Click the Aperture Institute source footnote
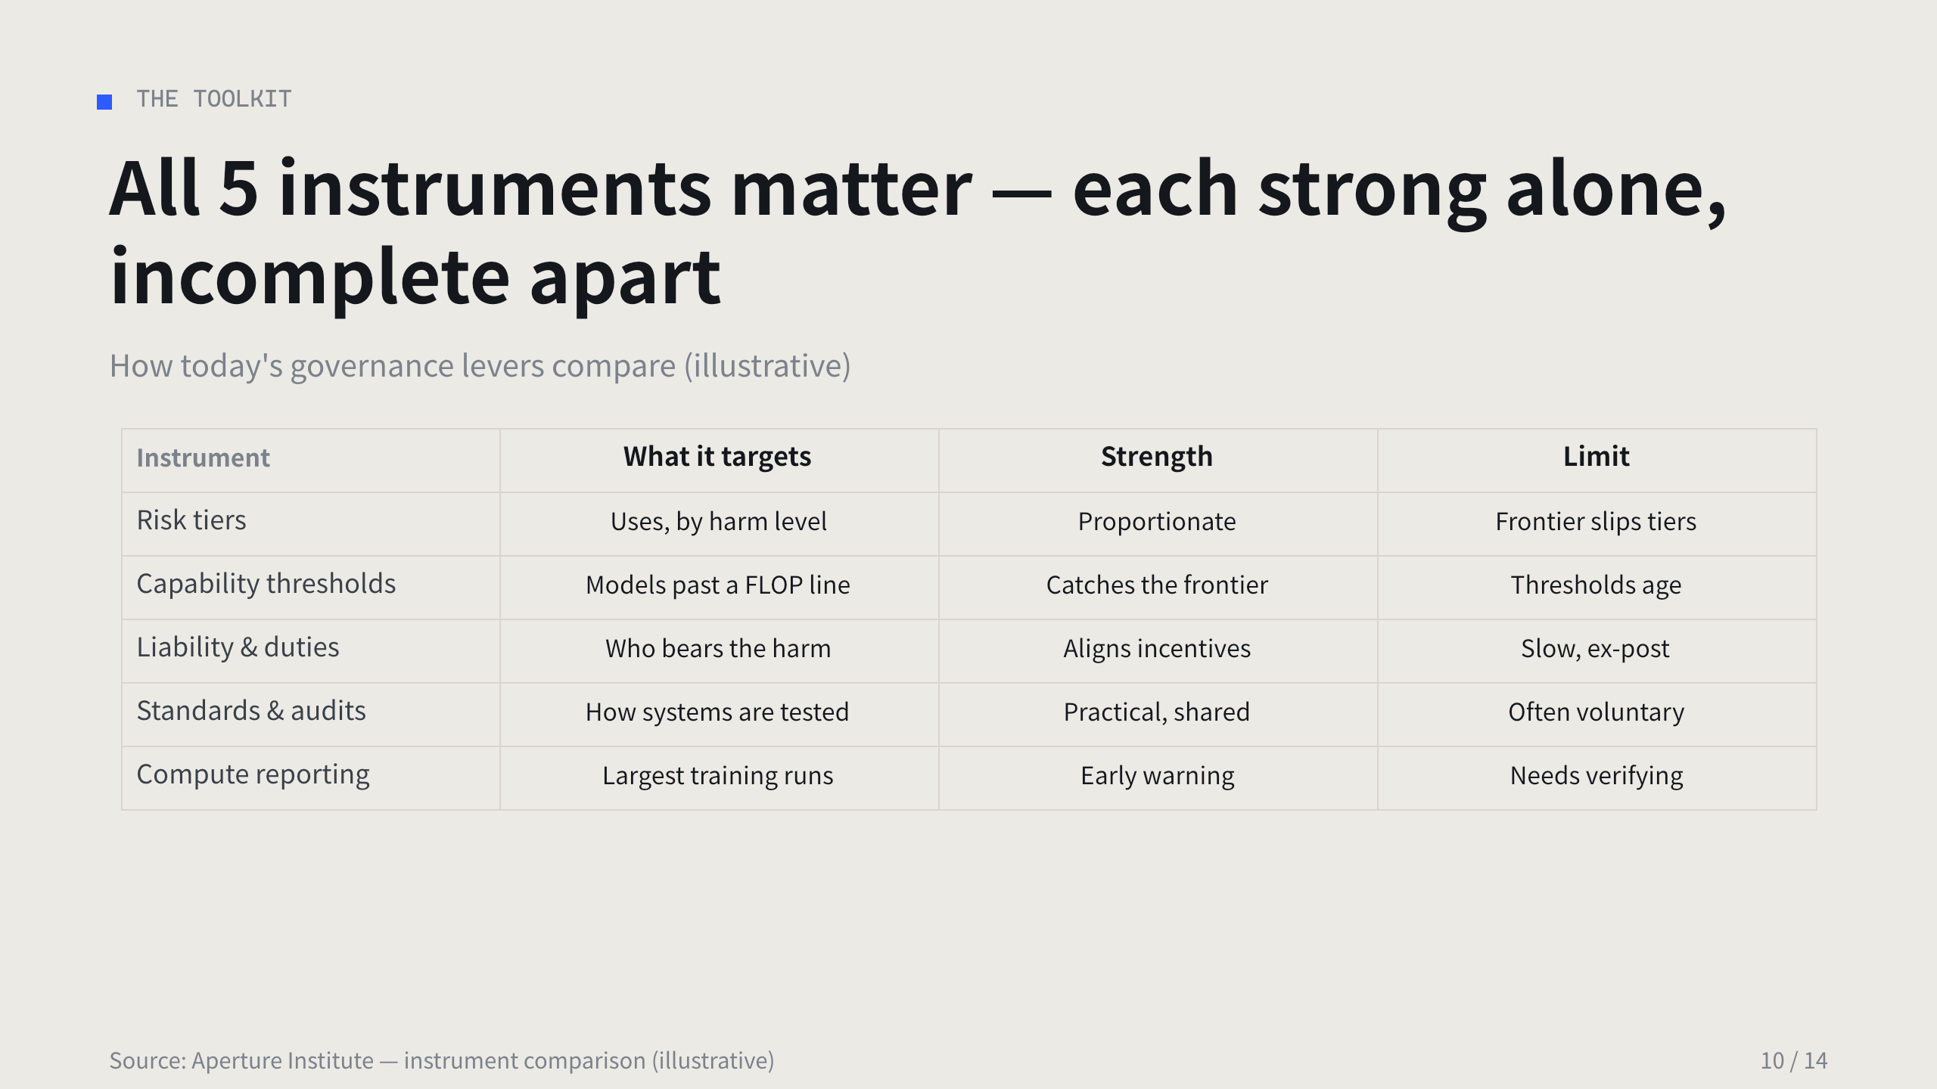1937x1089 pixels. 442,1060
